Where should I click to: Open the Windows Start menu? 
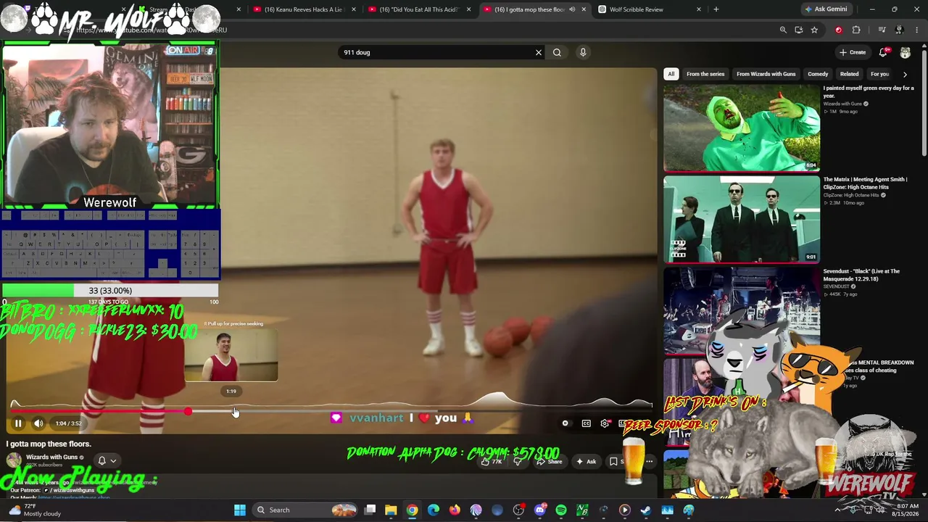[240, 510]
